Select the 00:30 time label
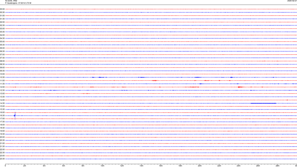The height and width of the screenshot is (167, 297). coord(2,12)
